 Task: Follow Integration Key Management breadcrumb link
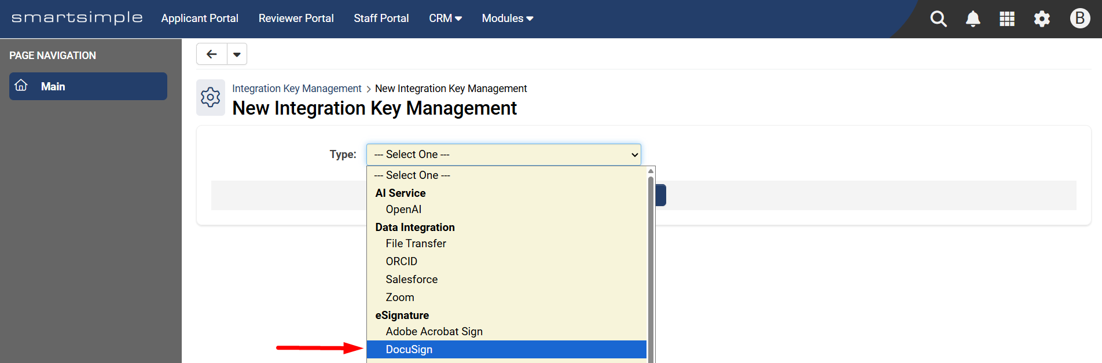coord(296,89)
